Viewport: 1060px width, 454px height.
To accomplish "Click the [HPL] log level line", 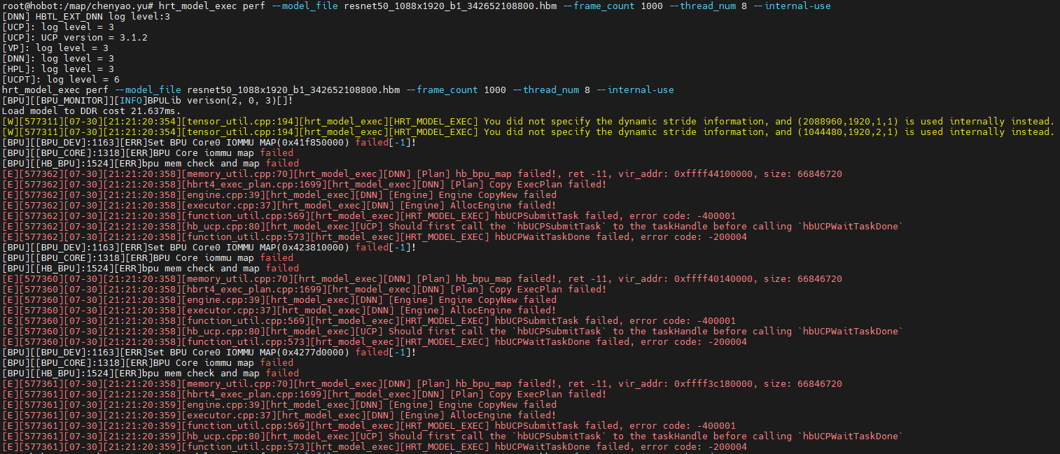I will pos(58,69).
